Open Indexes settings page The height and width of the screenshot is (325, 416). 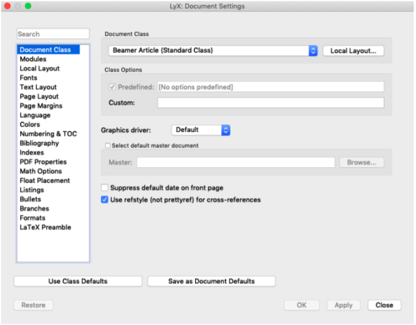pos(32,153)
